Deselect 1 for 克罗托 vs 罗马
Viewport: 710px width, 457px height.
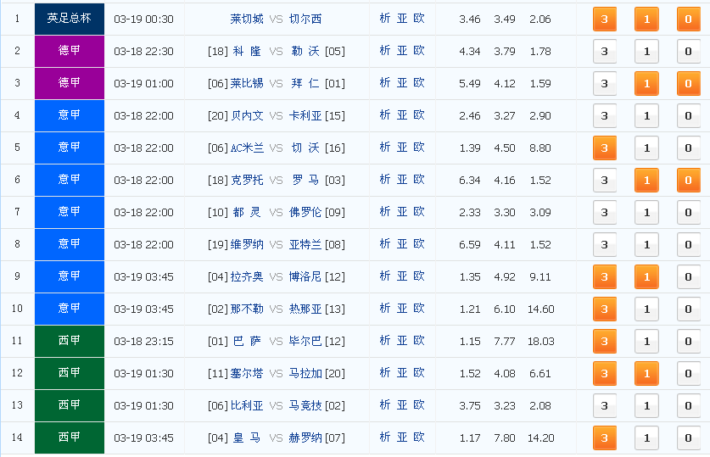click(x=646, y=181)
